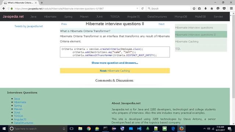
Task: Open the AngularJS link in footer list
Action: pyautogui.click(x=20, y=120)
